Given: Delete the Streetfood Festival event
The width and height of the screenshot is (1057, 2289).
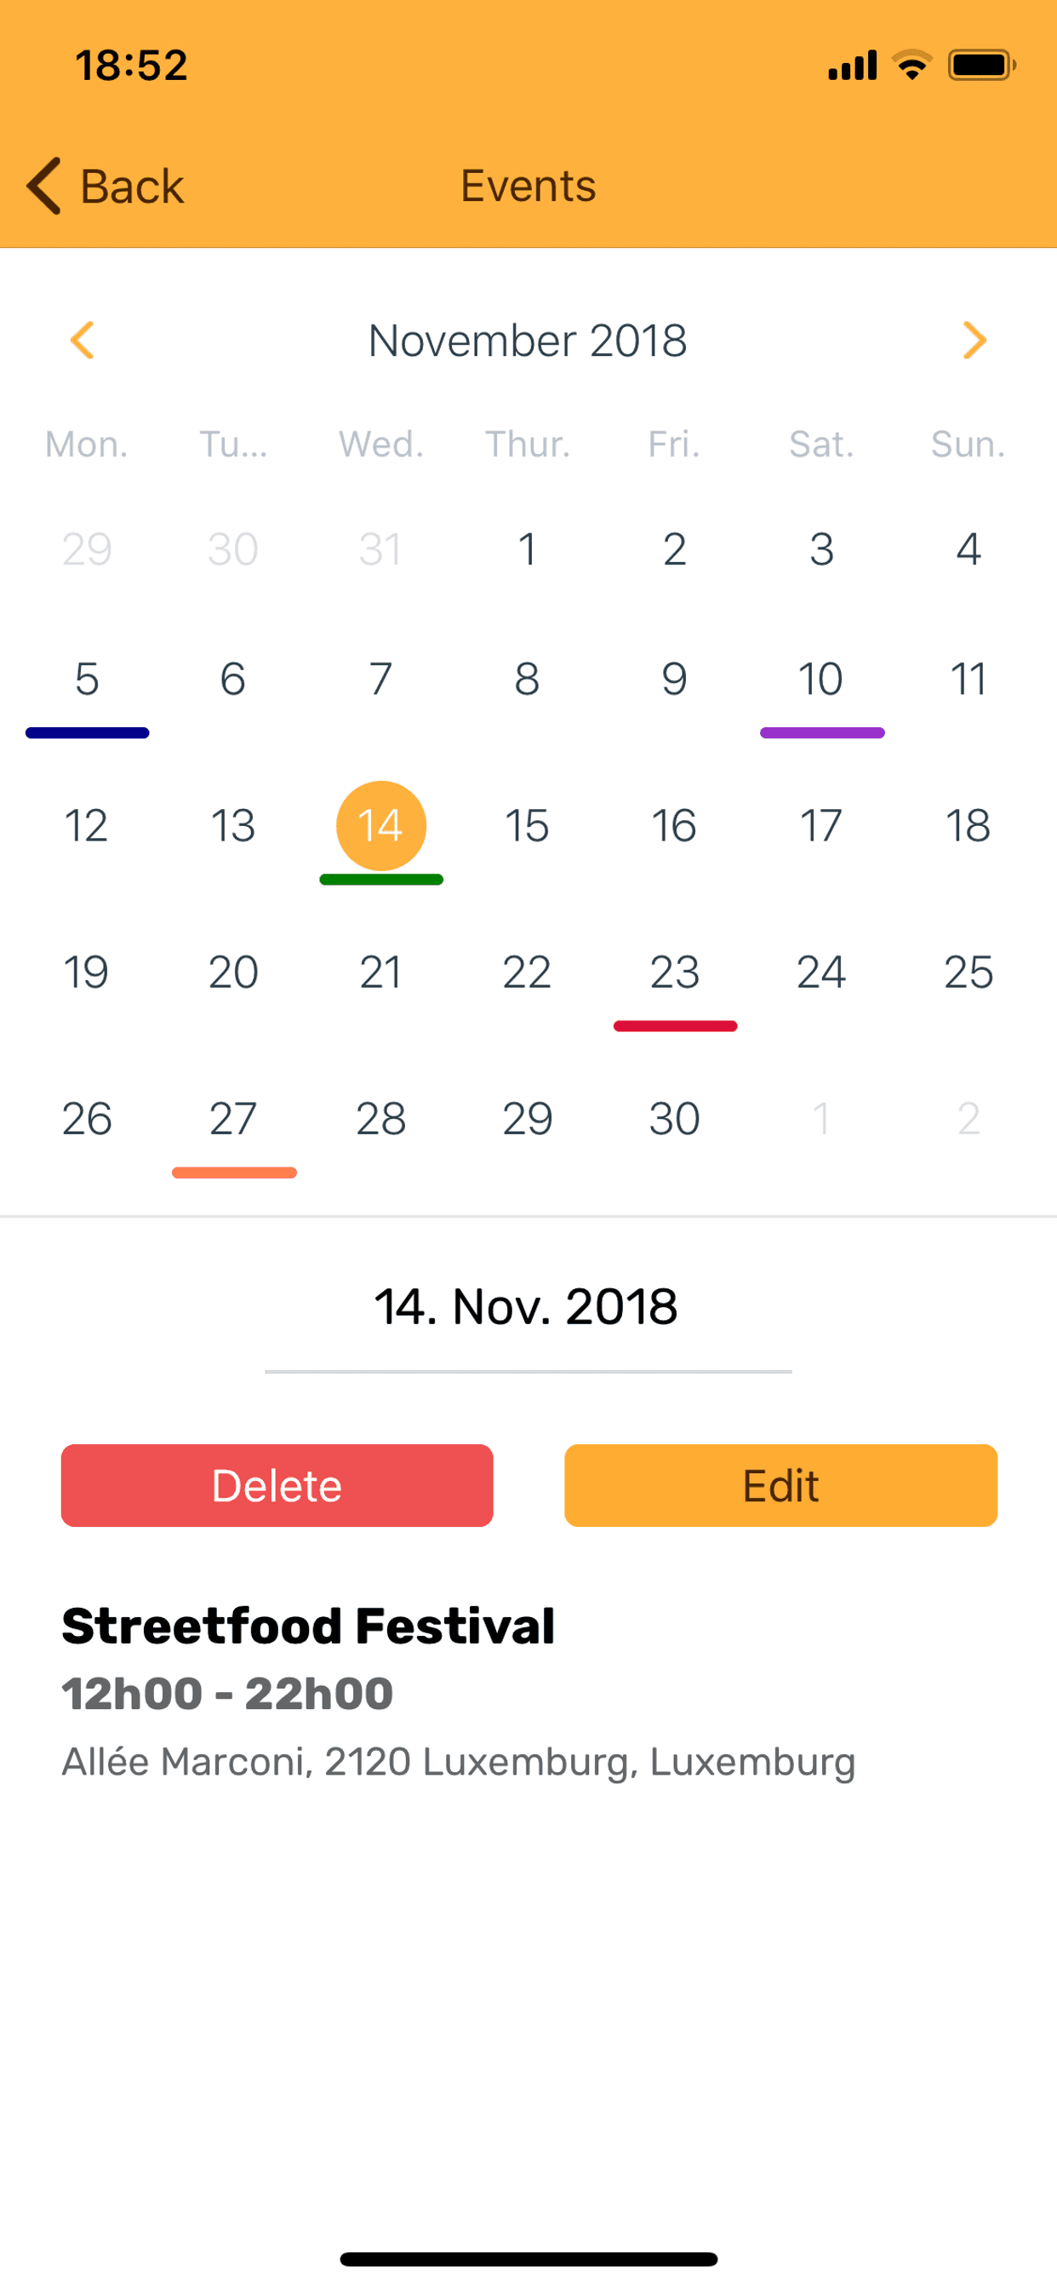Looking at the screenshot, I should tap(277, 1485).
